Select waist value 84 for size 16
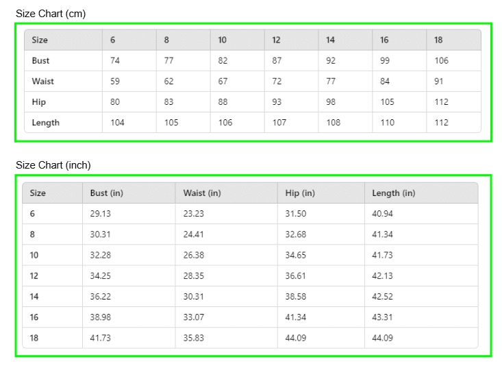Screen dimensions: 502x366 (385, 81)
